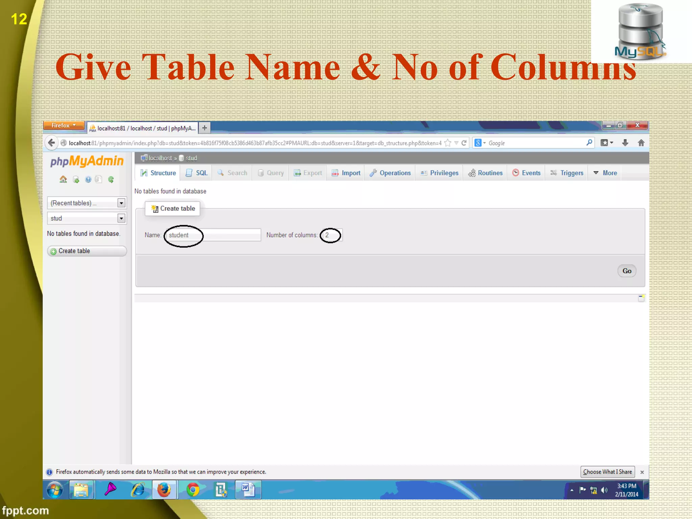Image resolution: width=692 pixels, height=519 pixels.
Task: Dismiss the Firefox data notification bar
Action: point(642,472)
